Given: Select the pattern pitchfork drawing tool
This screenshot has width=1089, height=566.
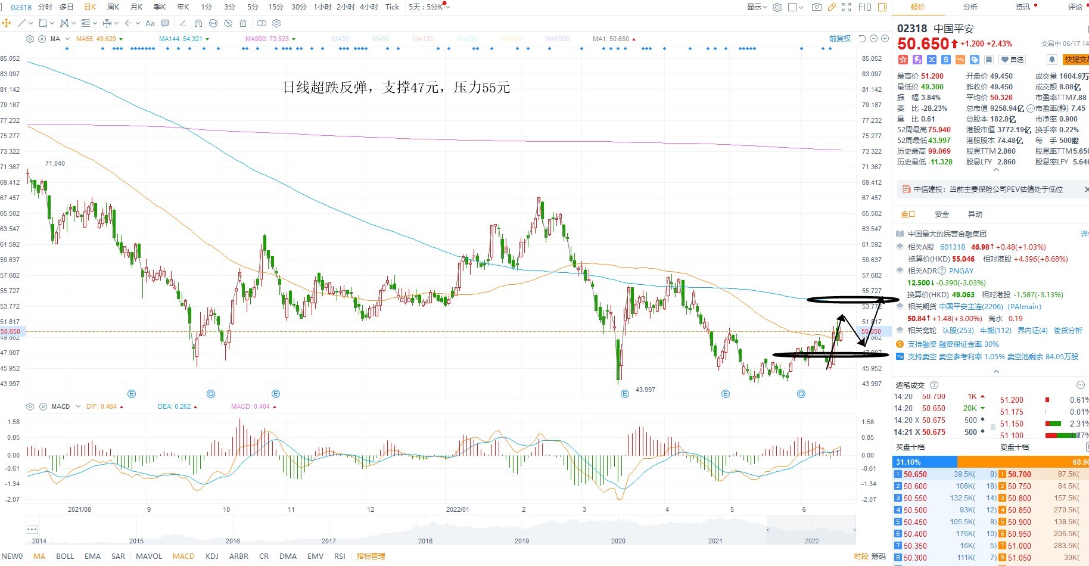Looking at the screenshot, I should click(65, 23).
